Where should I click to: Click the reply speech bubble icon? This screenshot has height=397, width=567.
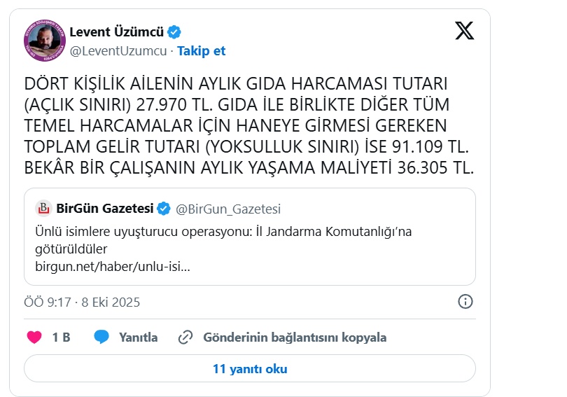click(102, 337)
